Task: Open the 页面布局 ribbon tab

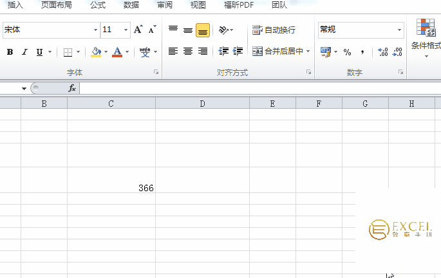Action: point(56,5)
